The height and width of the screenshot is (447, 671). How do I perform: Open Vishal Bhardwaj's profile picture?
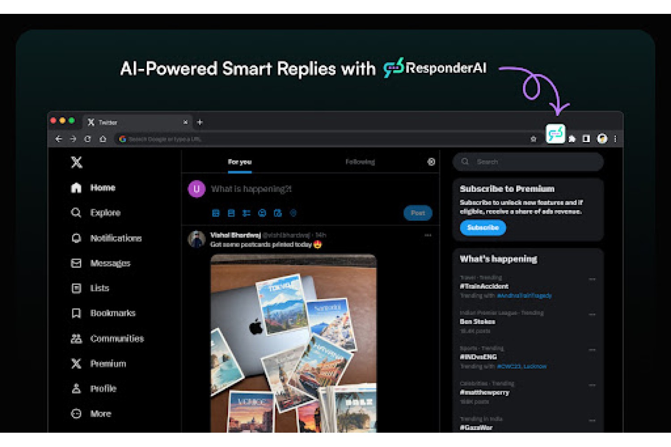pos(196,239)
